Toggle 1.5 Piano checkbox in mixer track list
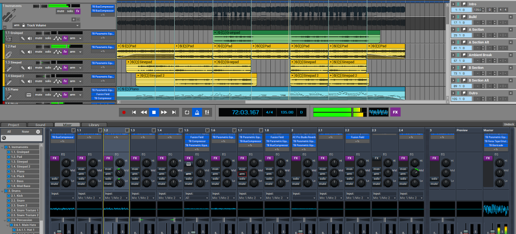This screenshot has height=234, width=516. coord(9,172)
